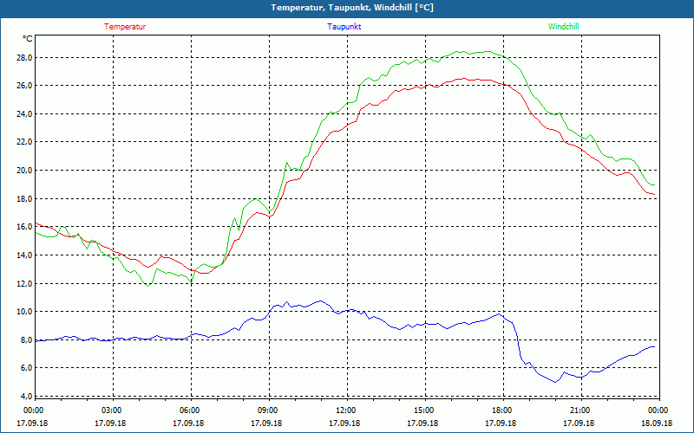Click the '8,0' y-axis value
This screenshot has height=433, width=694.
pos(26,339)
